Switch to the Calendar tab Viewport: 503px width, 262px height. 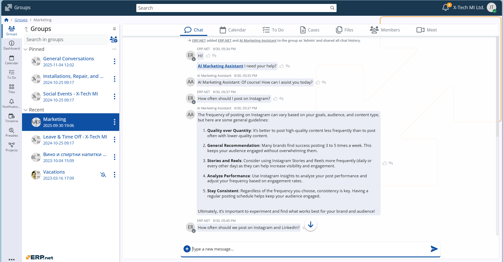[233, 30]
